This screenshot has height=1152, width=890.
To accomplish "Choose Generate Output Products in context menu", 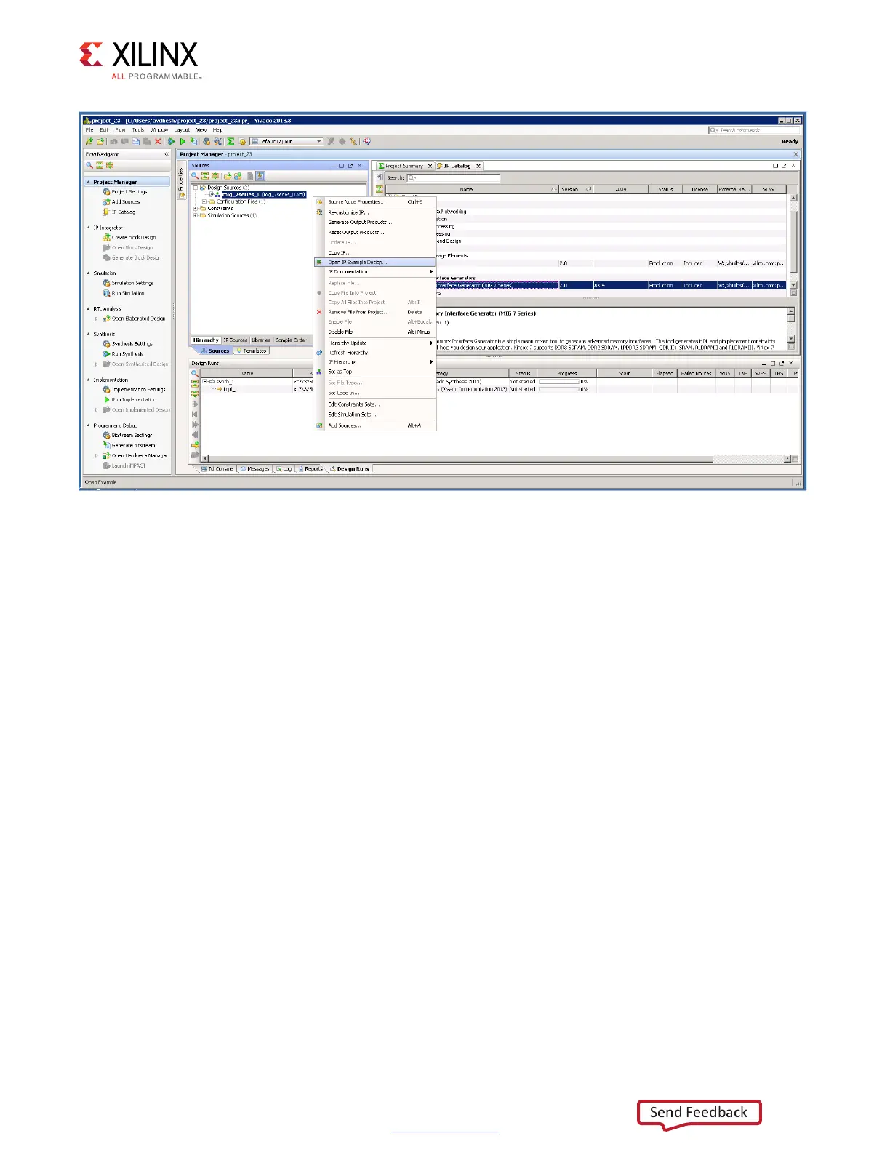I will tap(375, 223).
